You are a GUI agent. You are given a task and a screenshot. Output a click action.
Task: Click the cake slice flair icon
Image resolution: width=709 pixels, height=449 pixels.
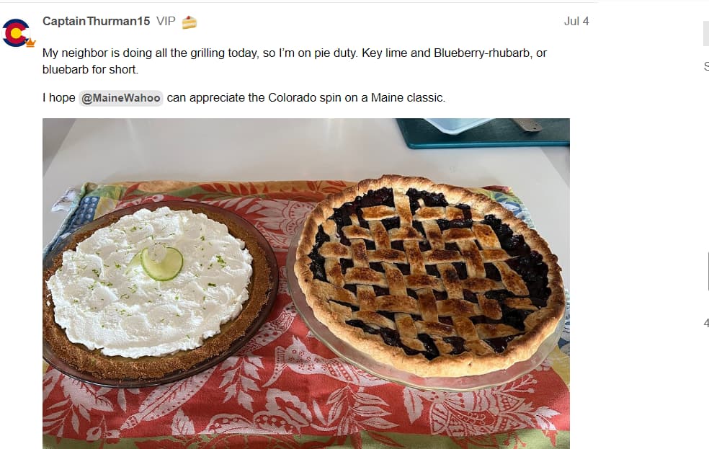tap(189, 22)
